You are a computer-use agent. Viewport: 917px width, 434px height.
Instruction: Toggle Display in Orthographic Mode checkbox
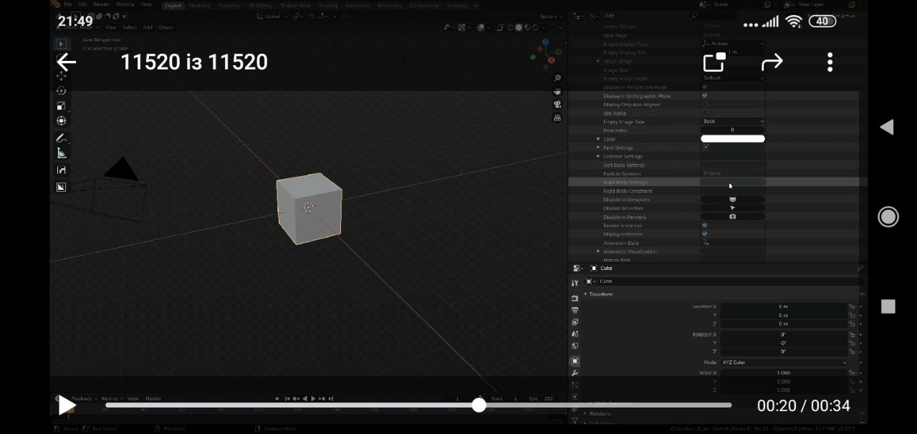click(704, 95)
